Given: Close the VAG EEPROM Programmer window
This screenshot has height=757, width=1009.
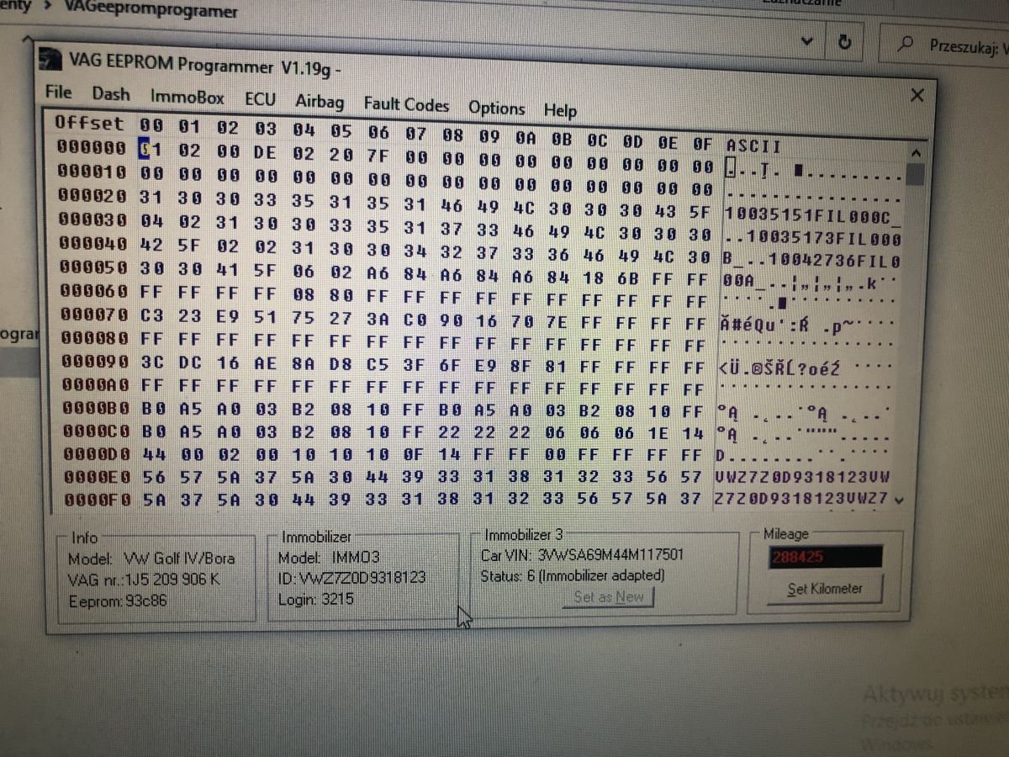Looking at the screenshot, I should pyautogui.click(x=917, y=95).
